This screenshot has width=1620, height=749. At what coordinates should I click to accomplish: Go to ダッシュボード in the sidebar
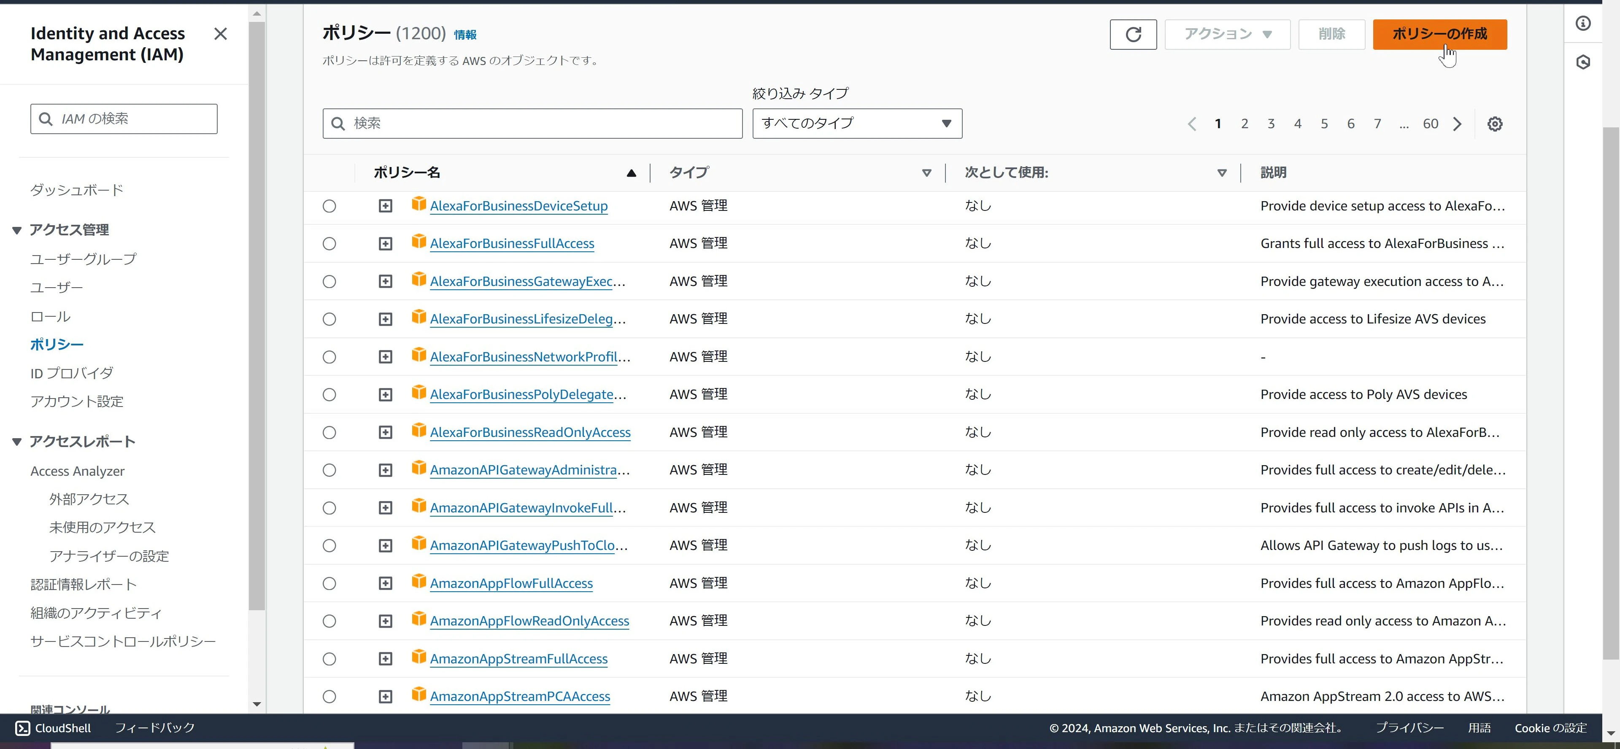[77, 190]
